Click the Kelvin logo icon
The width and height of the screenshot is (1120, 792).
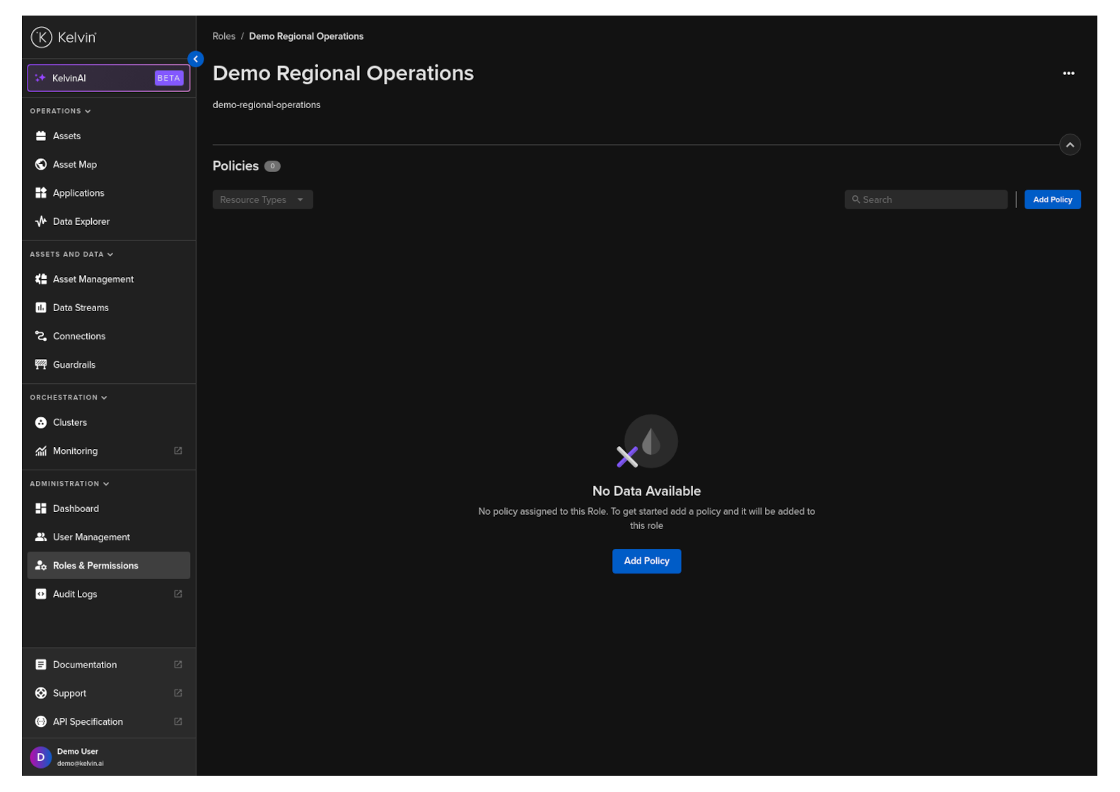pyautogui.click(x=41, y=37)
